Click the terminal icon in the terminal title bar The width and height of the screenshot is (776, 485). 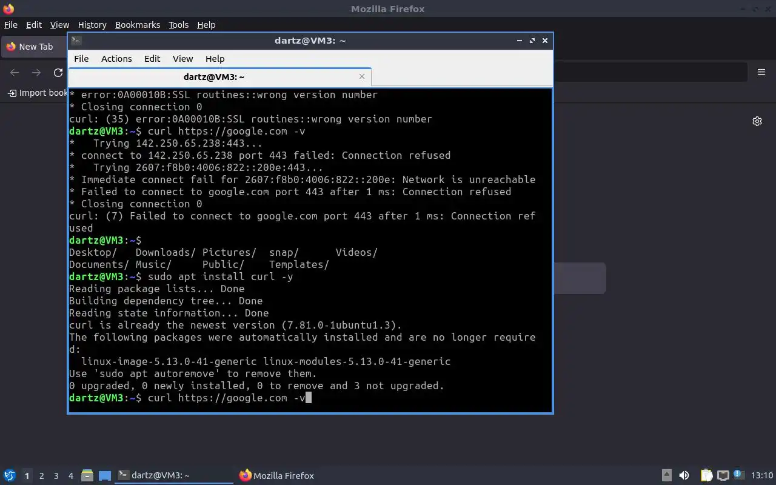pos(76,41)
